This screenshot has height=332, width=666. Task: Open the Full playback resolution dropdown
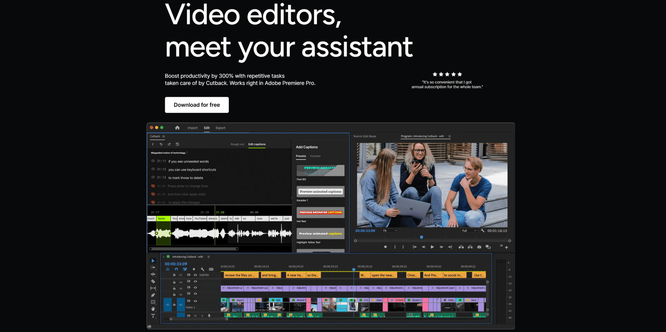coord(469,231)
